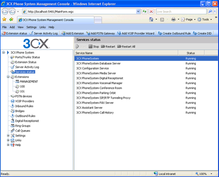Click the Stop service button

[x=94, y=46]
